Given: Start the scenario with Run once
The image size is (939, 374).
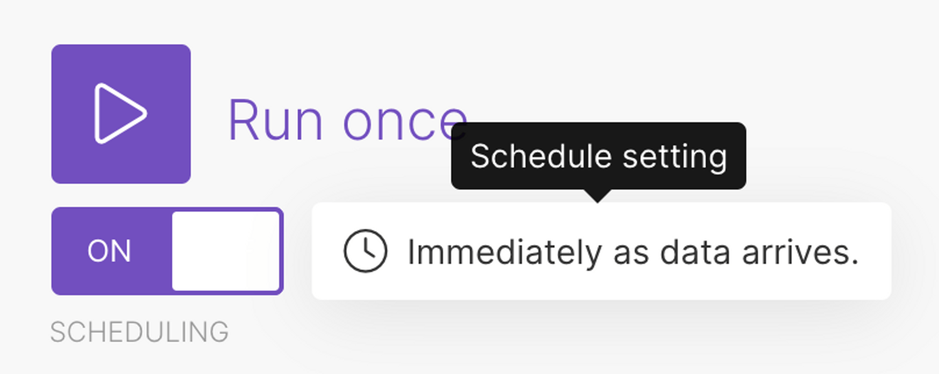Looking at the screenshot, I should coord(121,114).
